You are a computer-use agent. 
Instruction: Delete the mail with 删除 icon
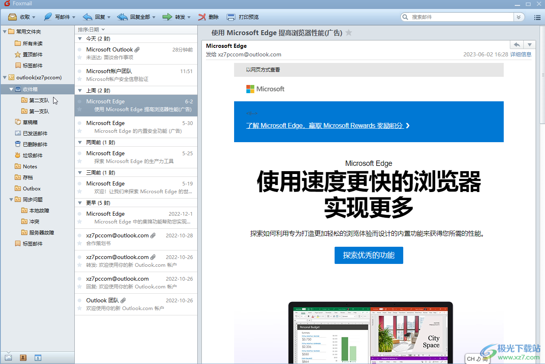[x=202, y=17]
